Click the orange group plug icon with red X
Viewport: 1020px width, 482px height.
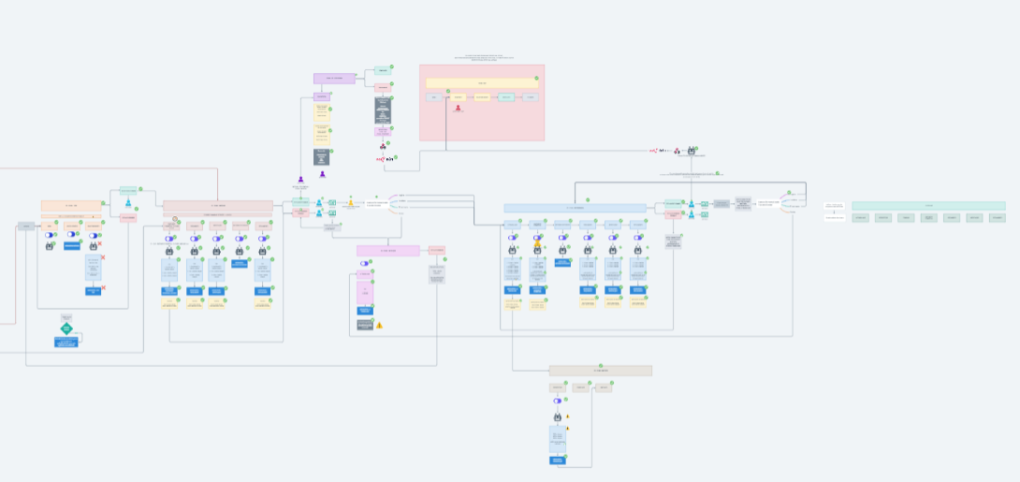click(93, 246)
